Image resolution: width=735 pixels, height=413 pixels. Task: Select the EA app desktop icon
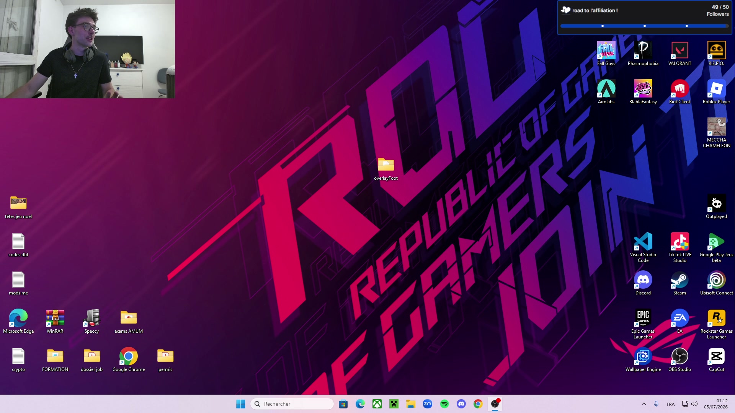coord(679,322)
